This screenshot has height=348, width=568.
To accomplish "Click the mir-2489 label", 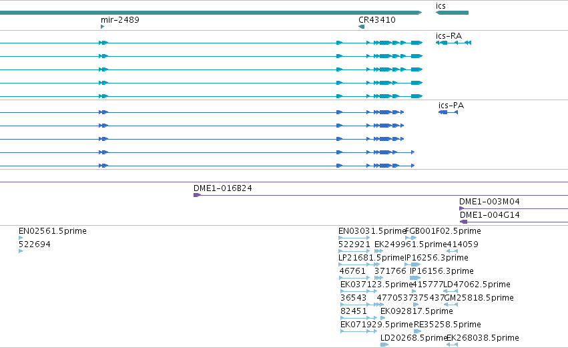I will 120,20.
